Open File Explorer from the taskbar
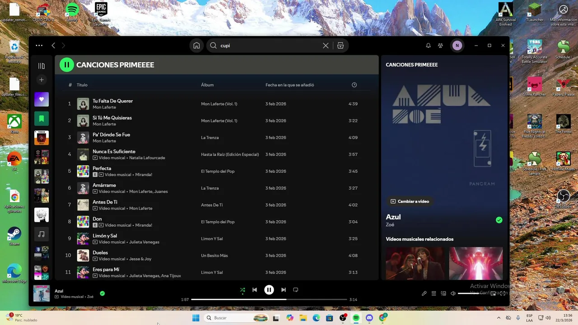This screenshot has height=325, width=578. (x=303, y=318)
